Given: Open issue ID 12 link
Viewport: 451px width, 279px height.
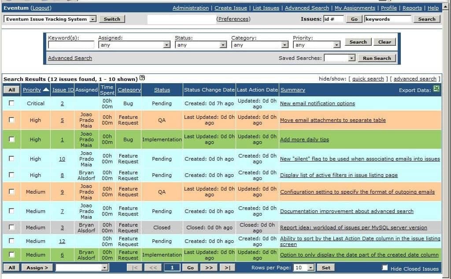Looking at the screenshot, I should point(62,241).
